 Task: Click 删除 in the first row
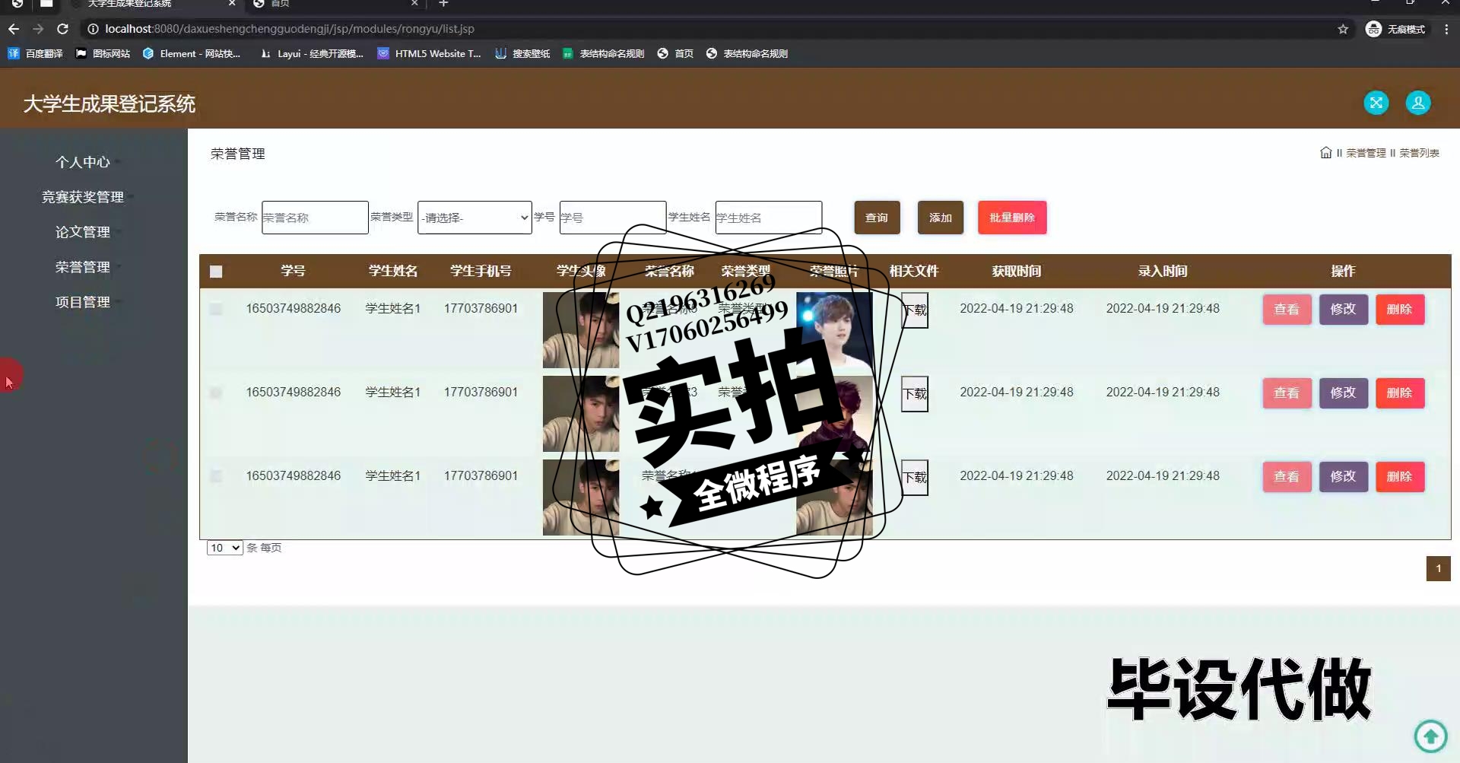(x=1399, y=310)
